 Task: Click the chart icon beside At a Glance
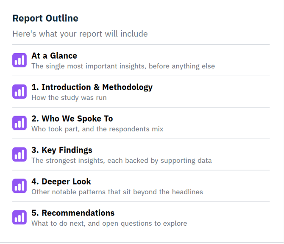click(19, 60)
